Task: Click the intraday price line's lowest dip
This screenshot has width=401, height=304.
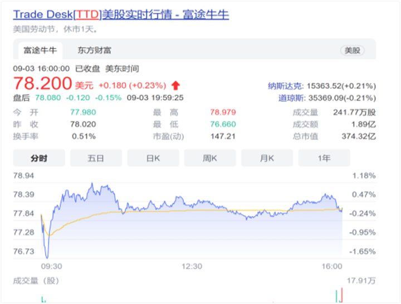Action: (x=47, y=257)
